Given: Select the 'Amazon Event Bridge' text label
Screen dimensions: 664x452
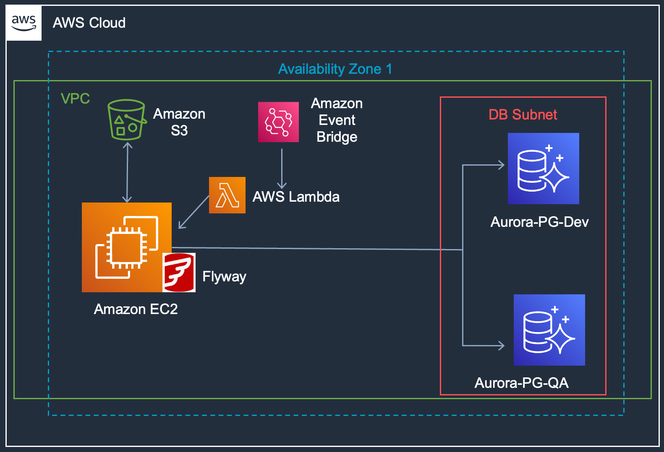Looking at the screenshot, I should pyautogui.click(x=337, y=120).
